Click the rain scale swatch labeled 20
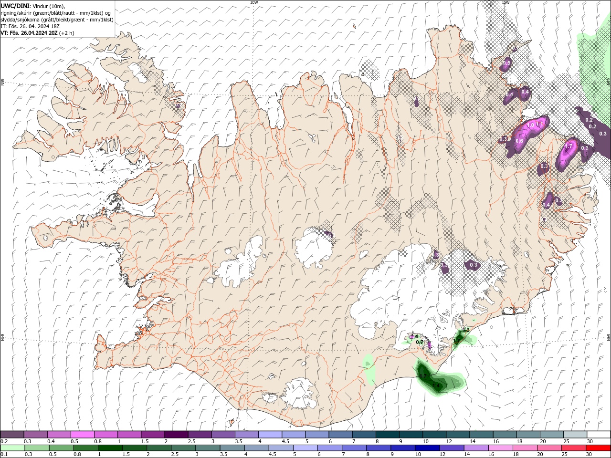The width and height of the screenshot is (611, 458). pyautogui.click(x=549, y=448)
